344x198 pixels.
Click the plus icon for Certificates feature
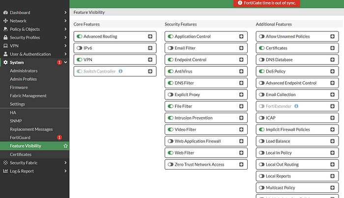click(x=333, y=48)
